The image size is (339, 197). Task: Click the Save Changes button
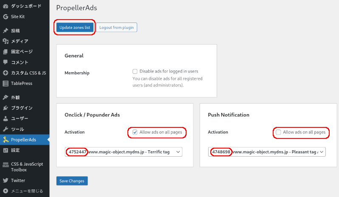click(x=72, y=181)
